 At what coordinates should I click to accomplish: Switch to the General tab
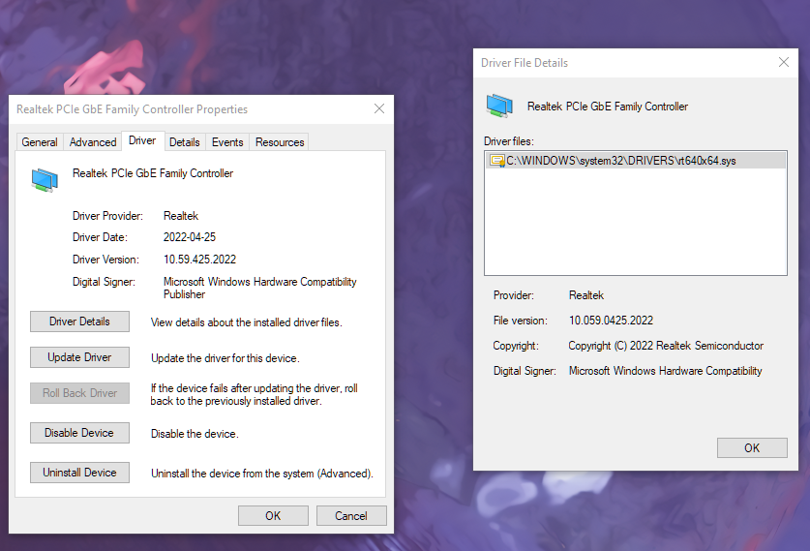pos(40,142)
